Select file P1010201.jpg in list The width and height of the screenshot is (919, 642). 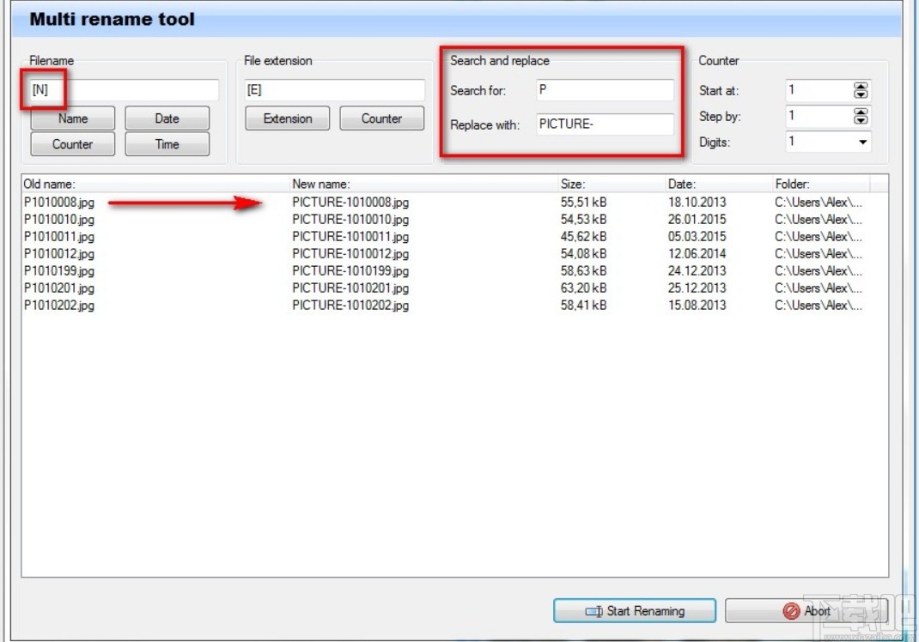pos(59,288)
